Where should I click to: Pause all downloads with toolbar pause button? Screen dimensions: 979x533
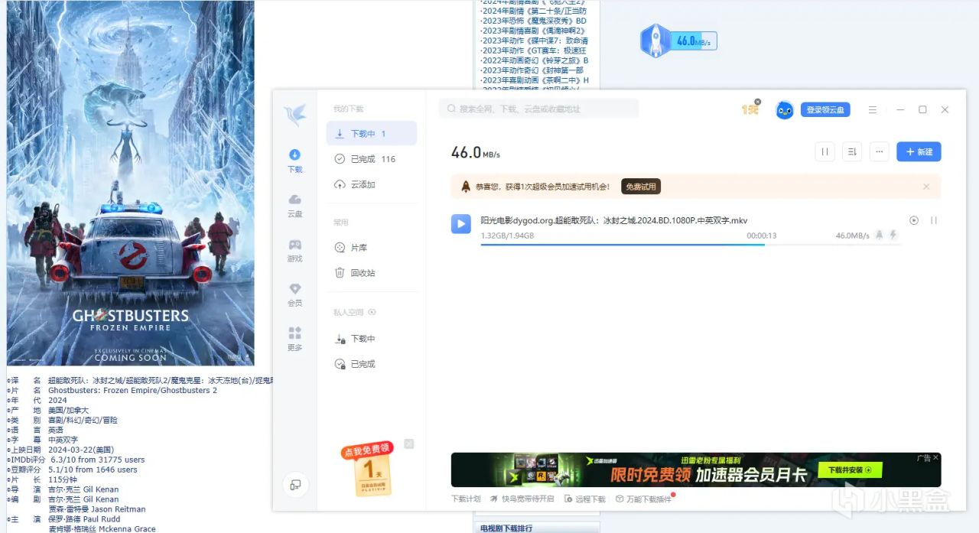click(825, 152)
